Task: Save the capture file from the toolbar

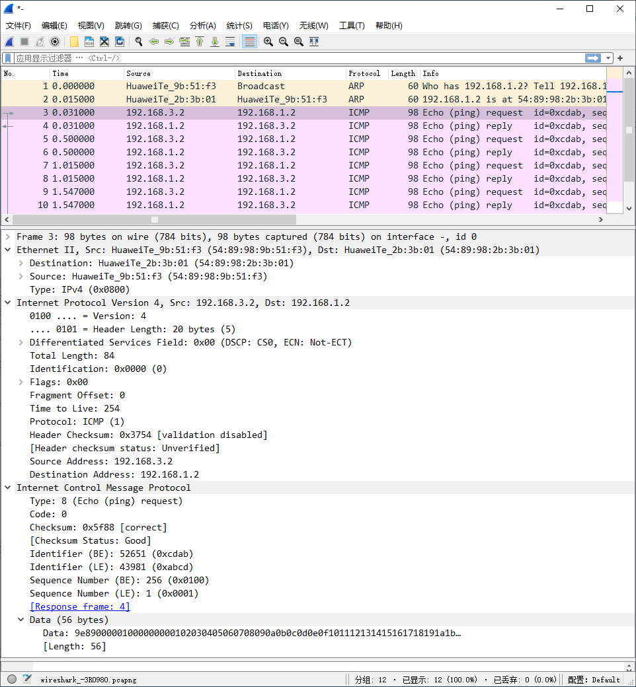Action: click(x=89, y=42)
